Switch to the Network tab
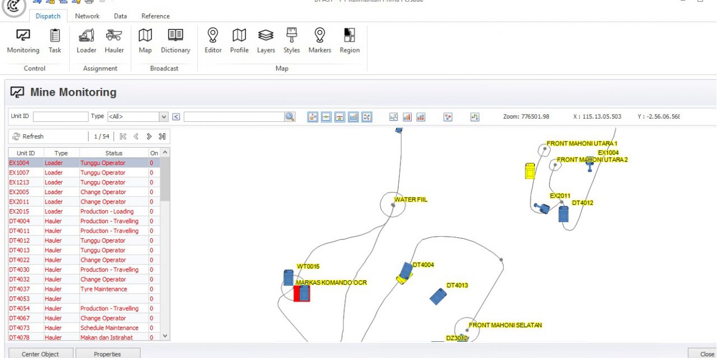This screenshot has width=717, height=358. pos(87,16)
